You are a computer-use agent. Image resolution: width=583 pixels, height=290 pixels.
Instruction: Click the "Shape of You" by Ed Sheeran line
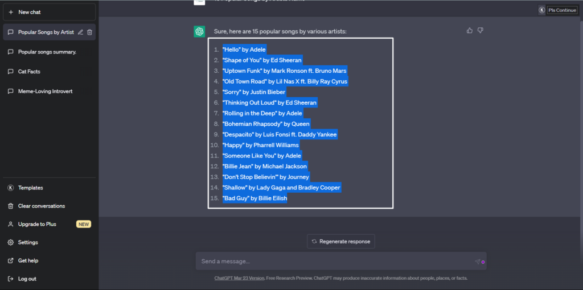click(x=262, y=60)
